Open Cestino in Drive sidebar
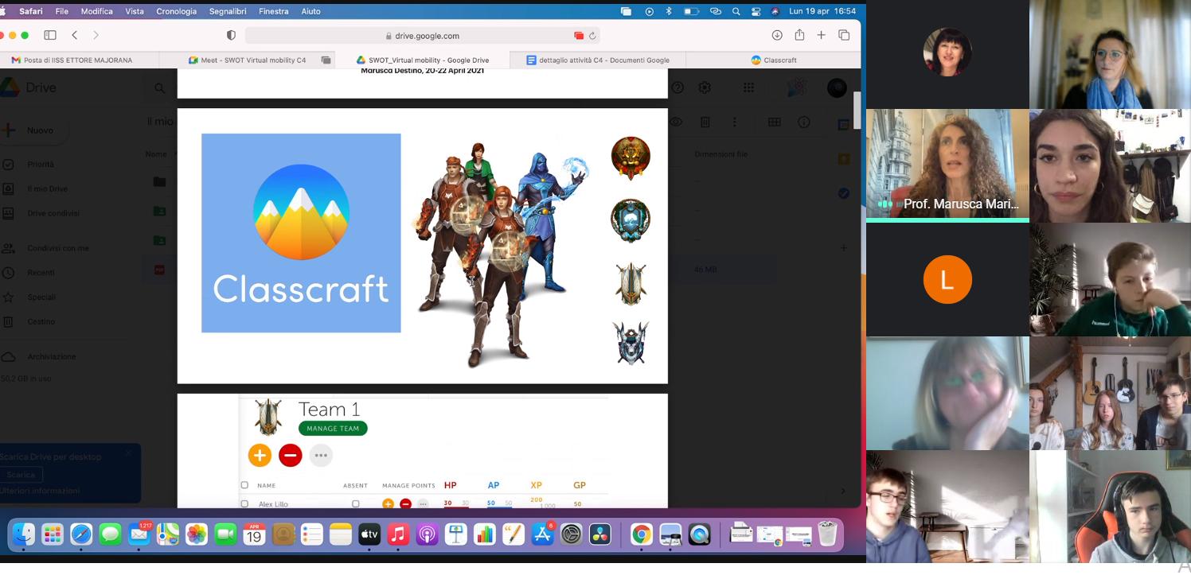The width and height of the screenshot is (1191, 575). click(x=41, y=322)
